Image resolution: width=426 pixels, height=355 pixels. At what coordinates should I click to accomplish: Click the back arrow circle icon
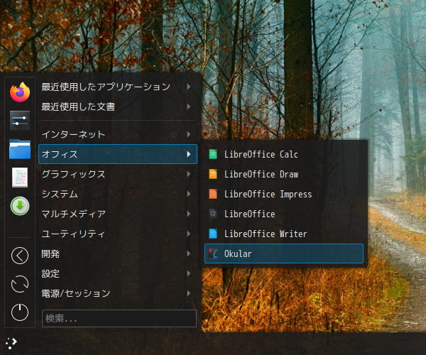click(x=20, y=256)
